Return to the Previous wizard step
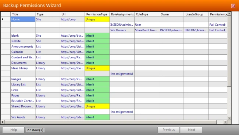Viewport: 239px width, 135px height. click(x=168, y=130)
